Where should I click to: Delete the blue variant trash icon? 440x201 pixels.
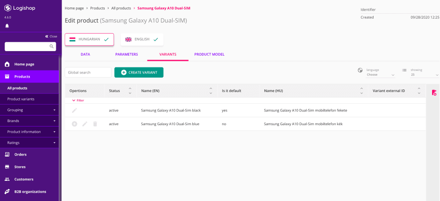click(95, 124)
